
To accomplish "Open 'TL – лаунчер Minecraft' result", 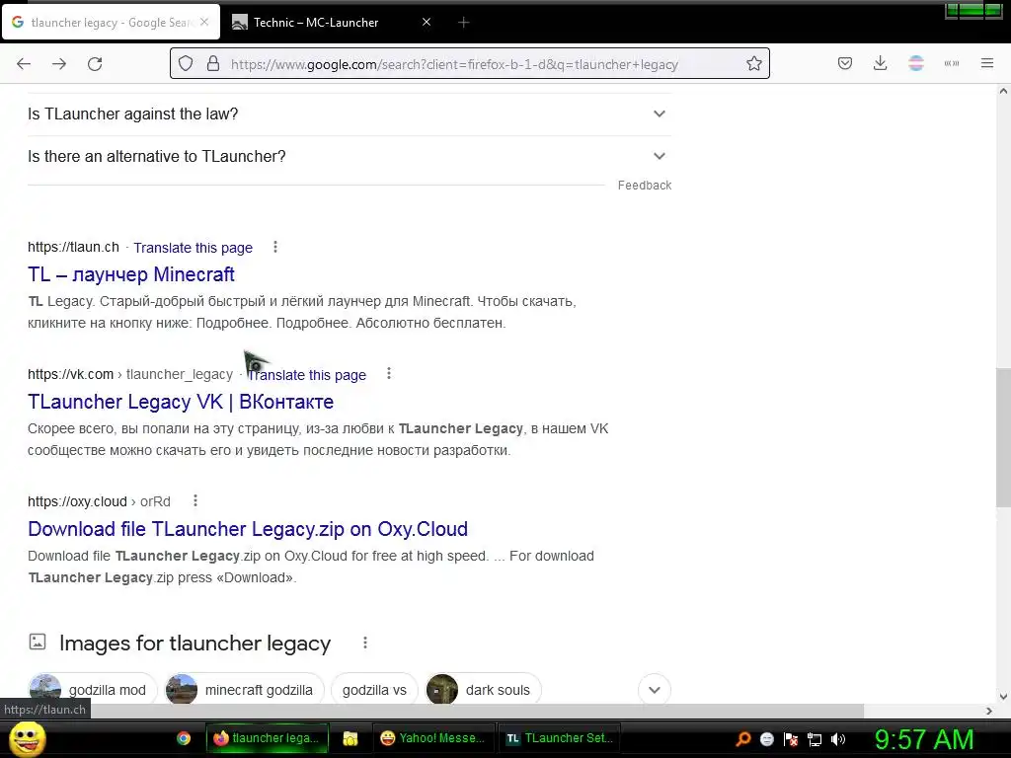I will [131, 274].
